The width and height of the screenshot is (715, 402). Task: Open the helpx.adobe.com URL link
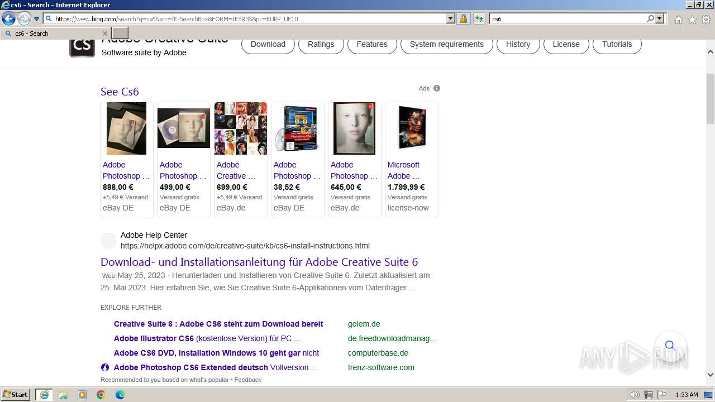[x=245, y=246]
